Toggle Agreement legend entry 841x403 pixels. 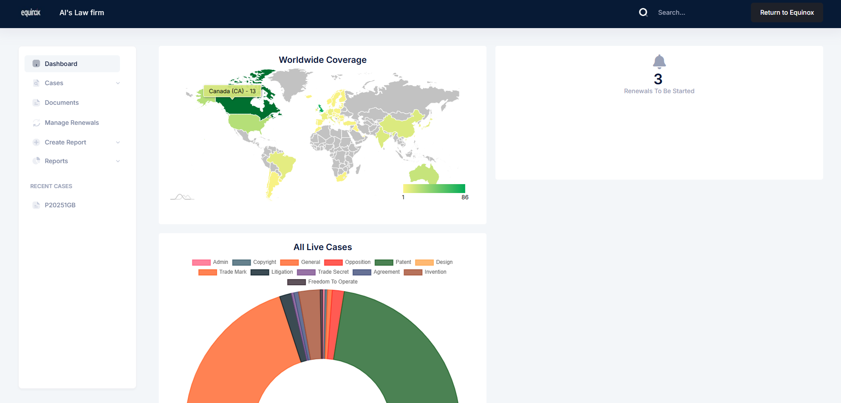(x=376, y=272)
